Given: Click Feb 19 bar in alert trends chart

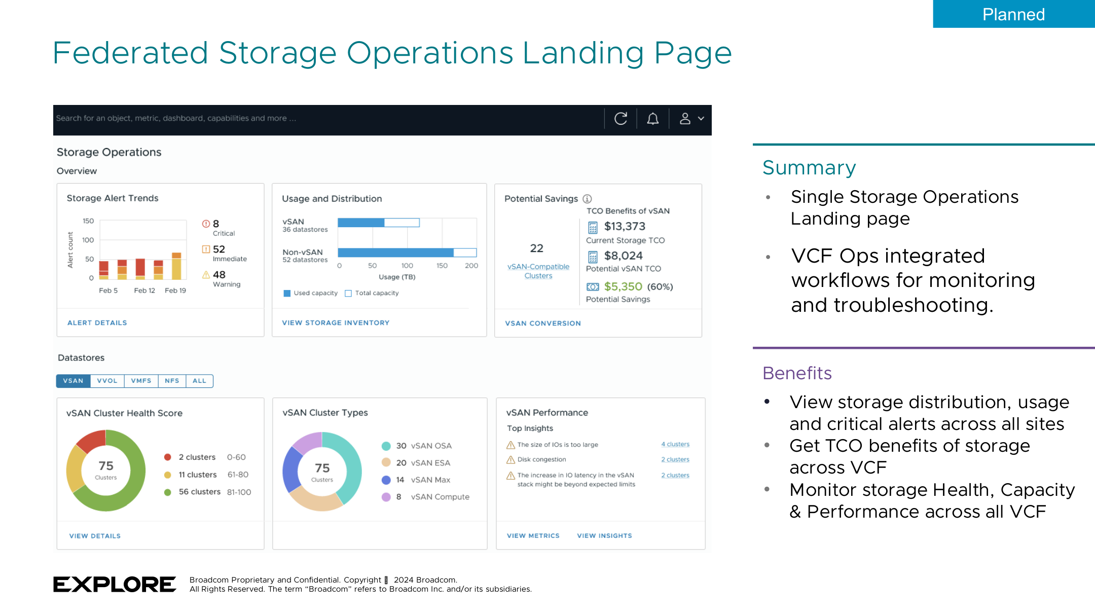Looking at the screenshot, I should tap(176, 266).
